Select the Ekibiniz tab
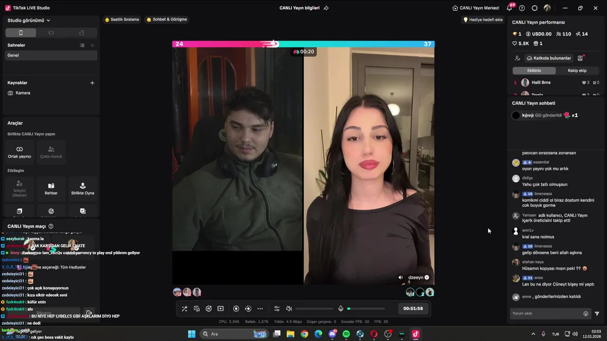This screenshot has width=607, height=341. (534, 71)
